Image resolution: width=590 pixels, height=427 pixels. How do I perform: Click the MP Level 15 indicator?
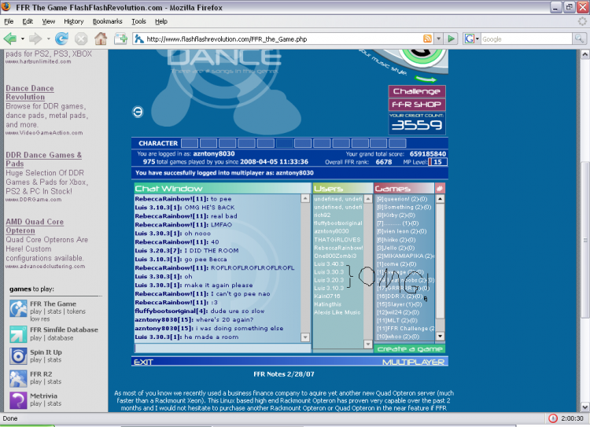[437, 162]
